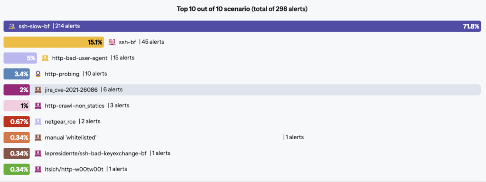Viewport: 486px width, 182px height.
Task: Click the red 0.67% bar segment
Action: coord(17,122)
